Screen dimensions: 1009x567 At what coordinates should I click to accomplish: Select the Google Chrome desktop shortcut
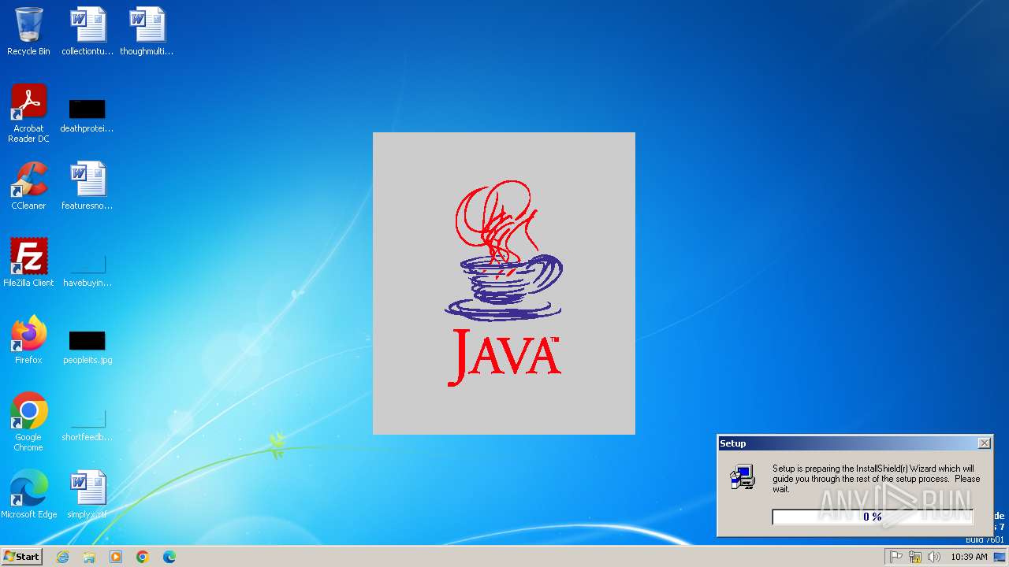(x=28, y=422)
